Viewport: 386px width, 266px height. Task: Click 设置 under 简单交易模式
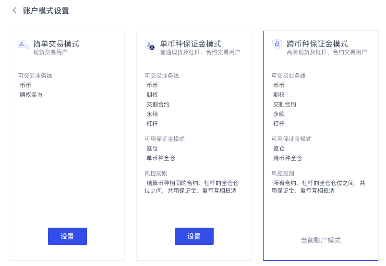[x=67, y=236]
